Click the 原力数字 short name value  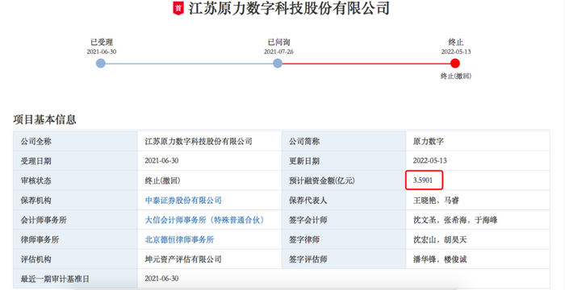click(428, 142)
